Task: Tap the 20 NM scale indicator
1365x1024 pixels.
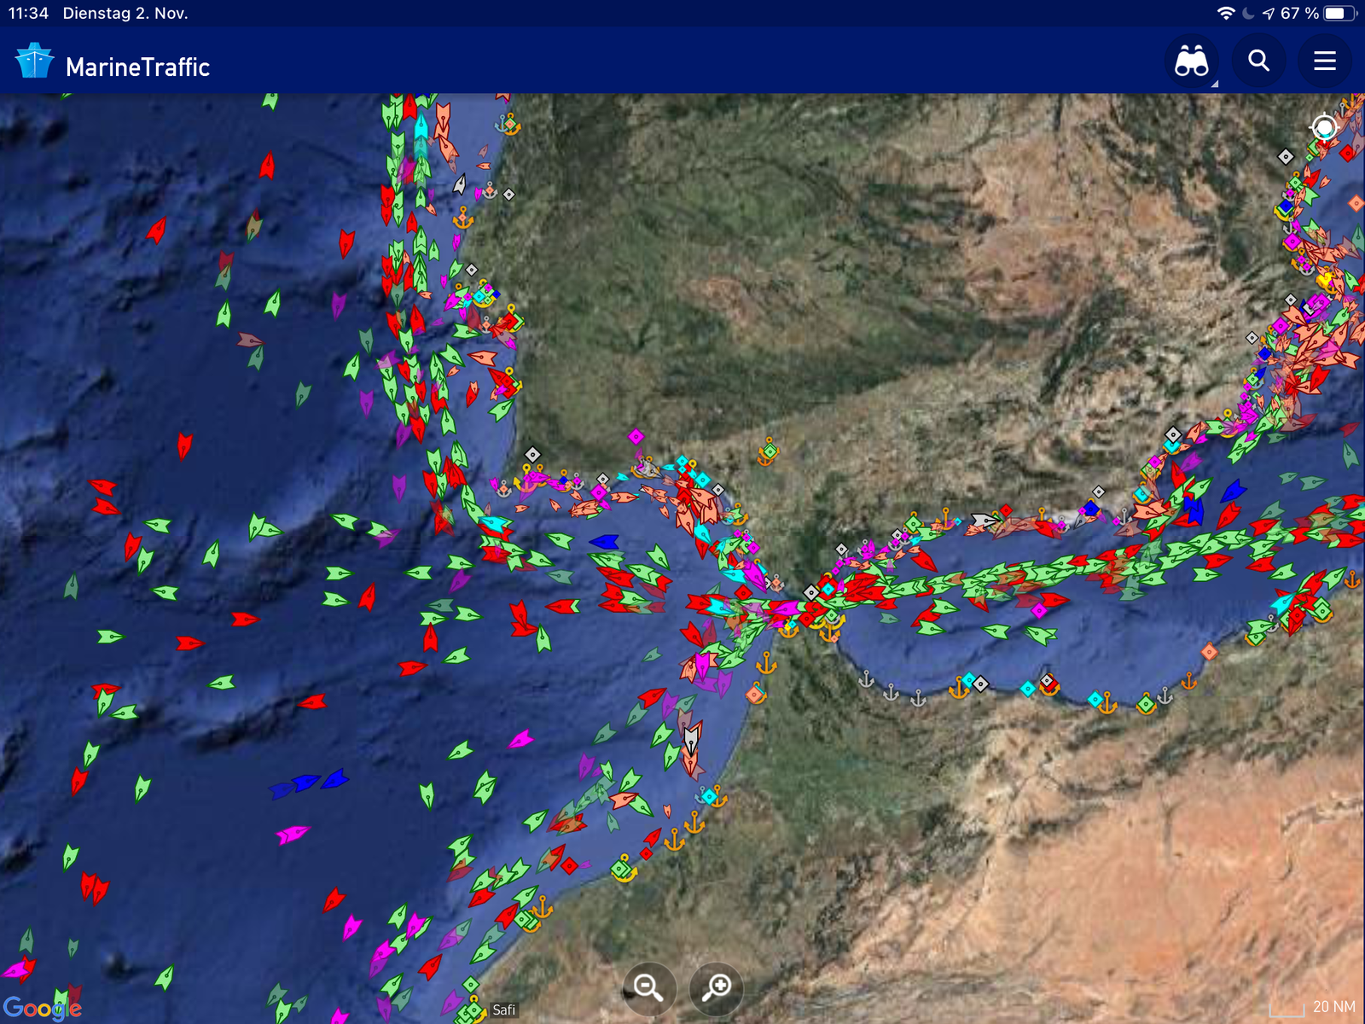Action: click(1314, 1007)
